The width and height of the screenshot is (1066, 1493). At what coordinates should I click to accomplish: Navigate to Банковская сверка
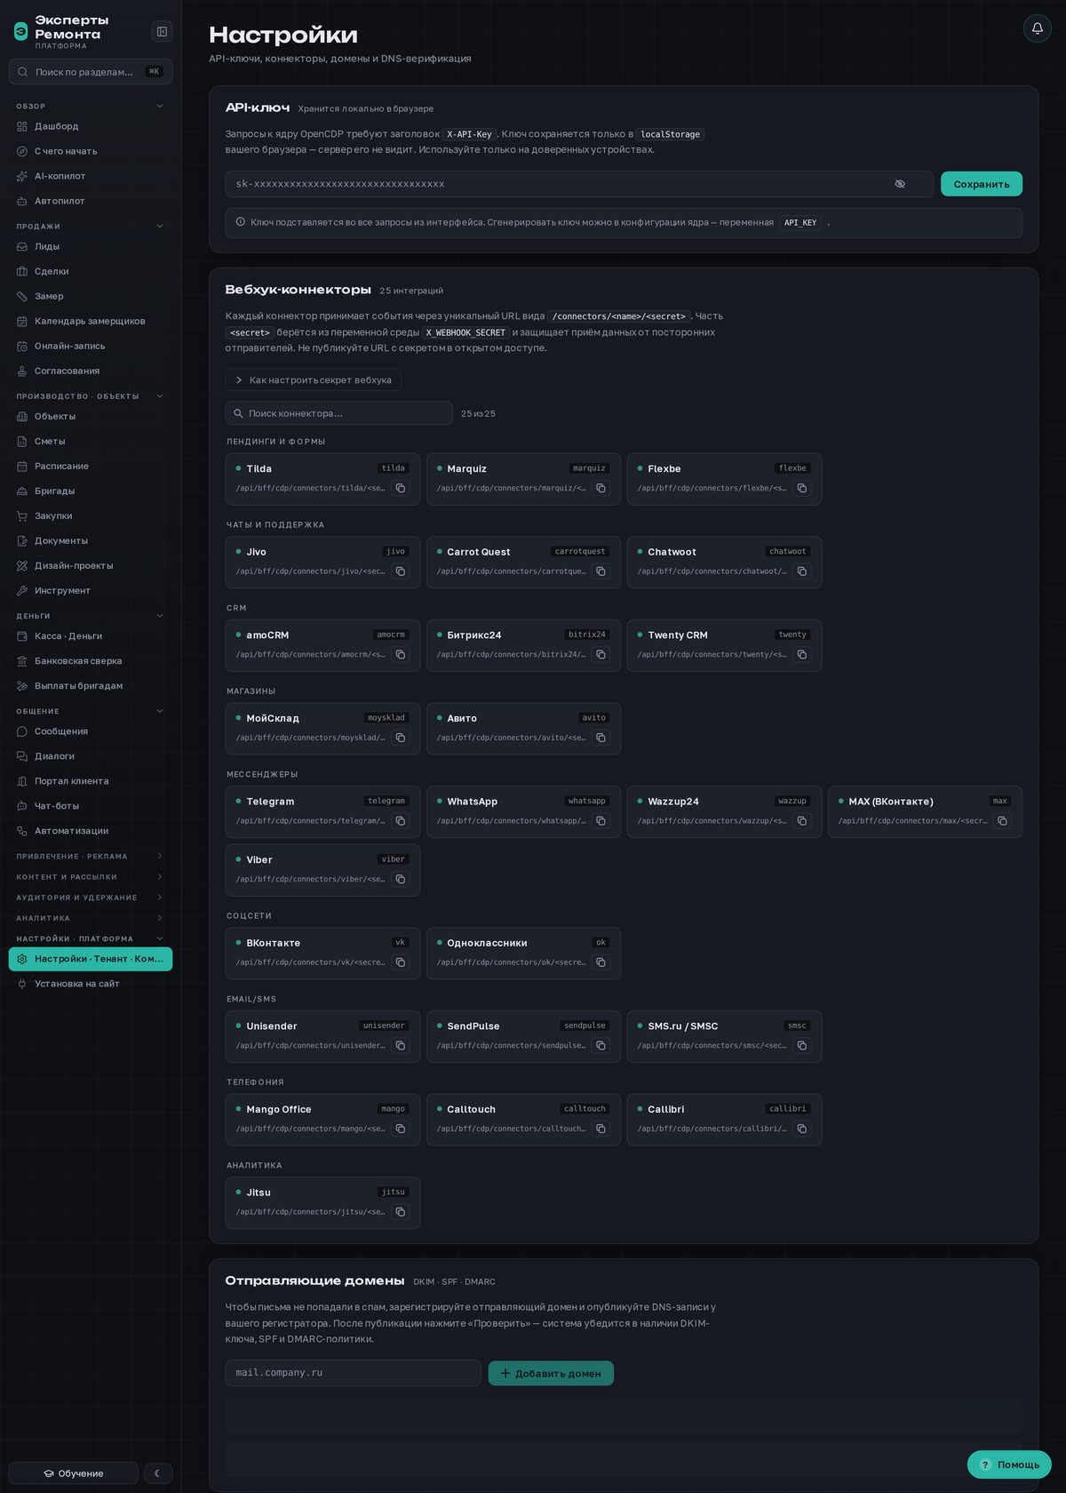click(91, 661)
